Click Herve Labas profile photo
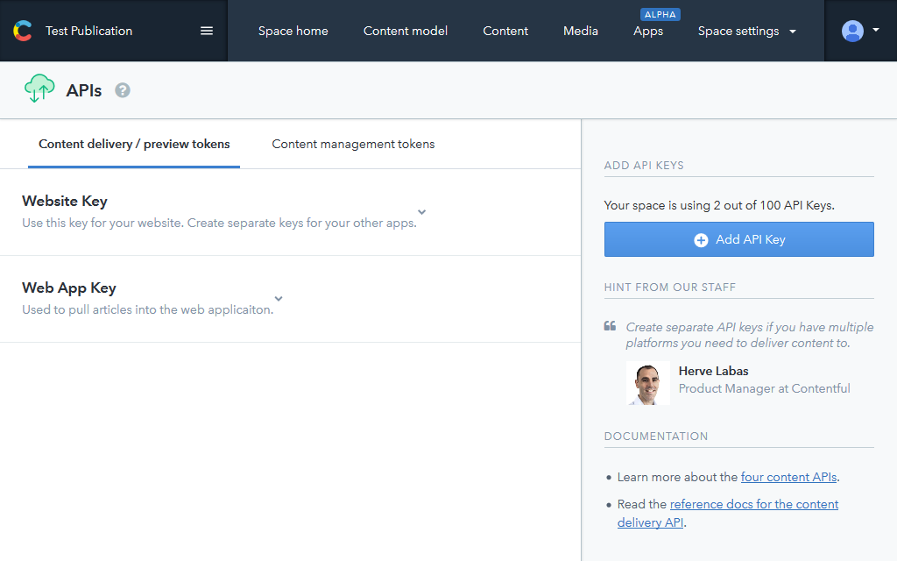Viewport: 897px width, 561px height. tap(648, 383)
